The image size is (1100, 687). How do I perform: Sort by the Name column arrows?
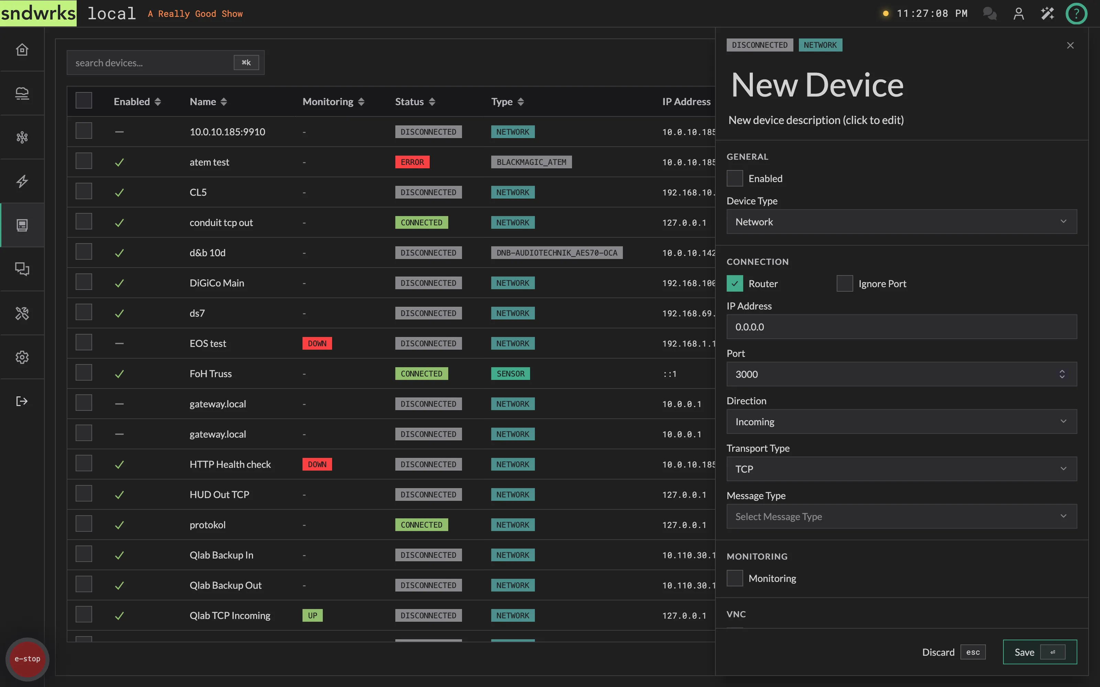click(224, 102)
